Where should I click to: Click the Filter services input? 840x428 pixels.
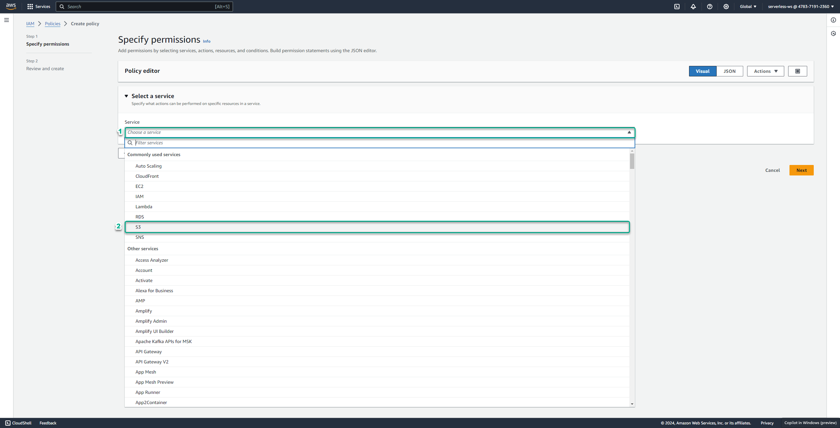tap(380, 143)
